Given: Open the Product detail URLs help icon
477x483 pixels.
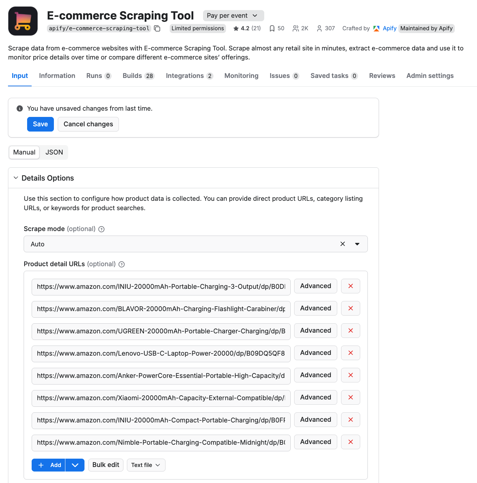Looking at the screenshot, I should tap(121, 264).
